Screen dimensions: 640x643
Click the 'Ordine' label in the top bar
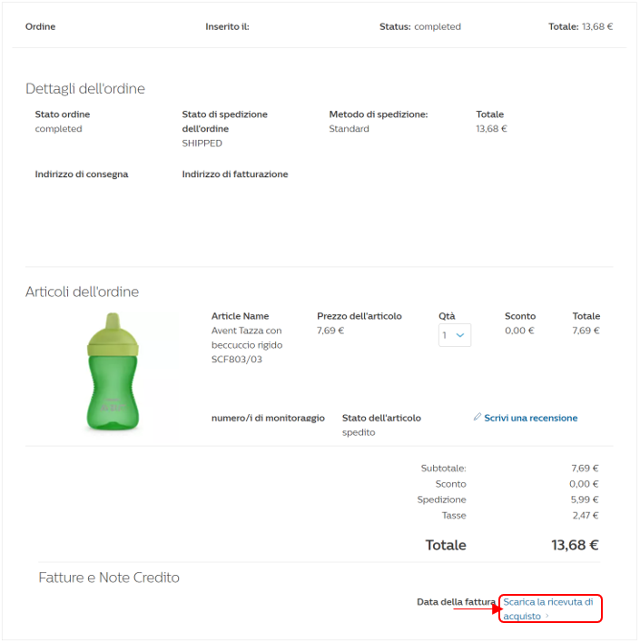pyautogui.click(x=40, y=26)
